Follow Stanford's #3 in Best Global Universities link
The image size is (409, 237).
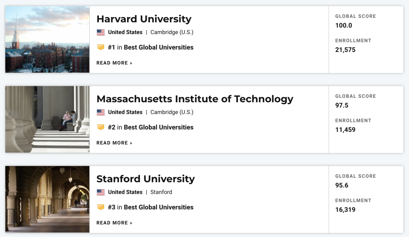tap(151, 207)
